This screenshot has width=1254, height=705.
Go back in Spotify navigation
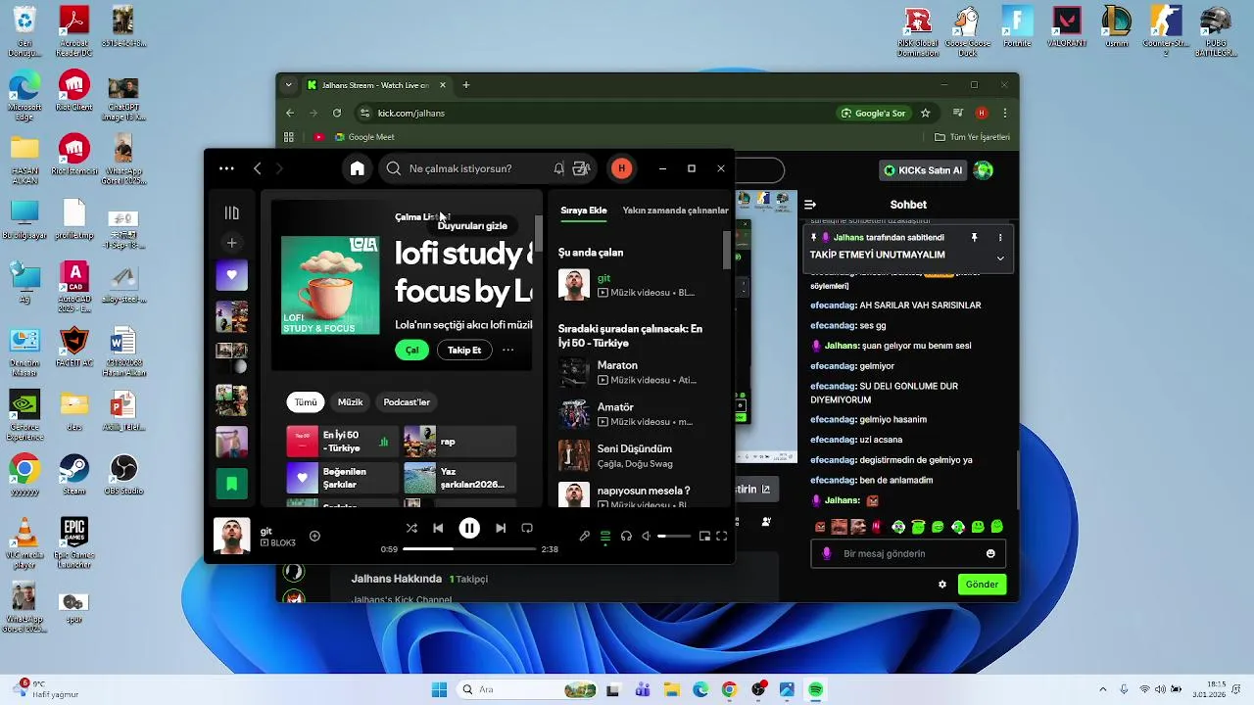258,168
